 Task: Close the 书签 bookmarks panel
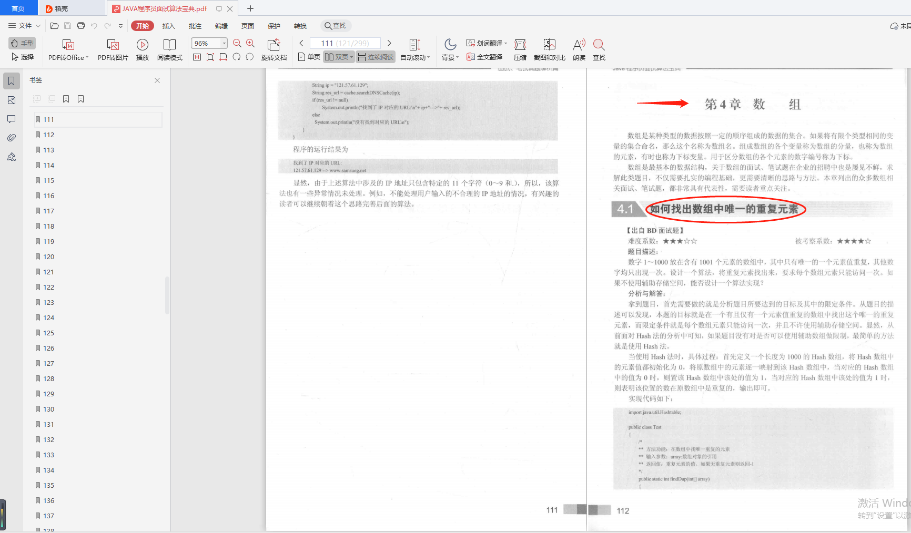click(157, 80)
